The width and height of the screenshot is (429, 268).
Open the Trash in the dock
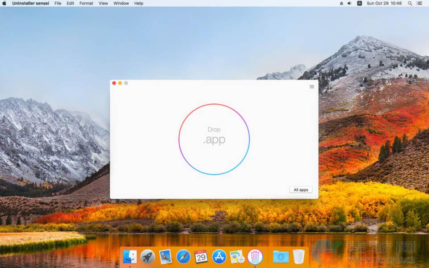point(299,256)
